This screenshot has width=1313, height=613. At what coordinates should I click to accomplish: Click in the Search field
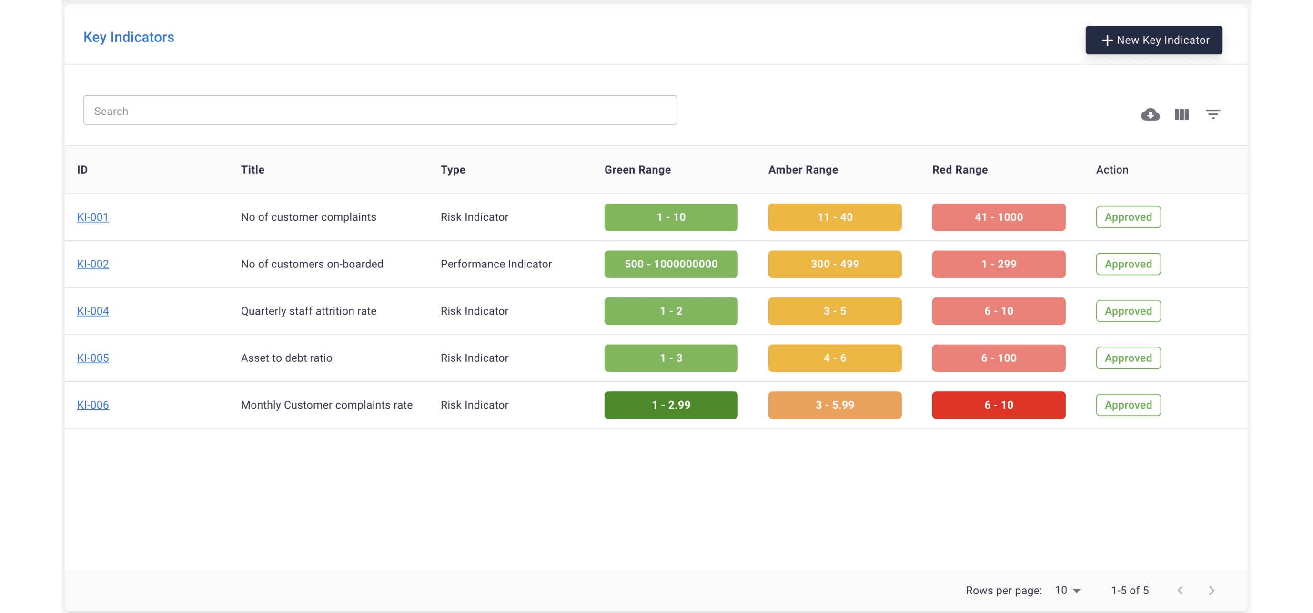tap(380, 111)
